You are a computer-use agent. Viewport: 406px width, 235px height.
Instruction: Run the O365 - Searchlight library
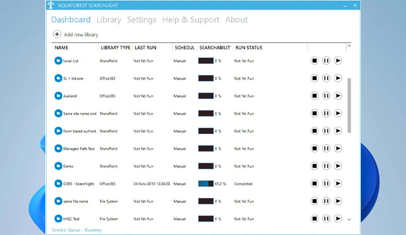[338, 184]
